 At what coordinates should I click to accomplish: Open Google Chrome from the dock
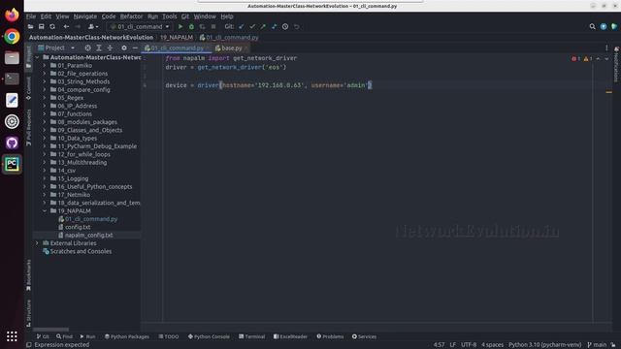12,37
